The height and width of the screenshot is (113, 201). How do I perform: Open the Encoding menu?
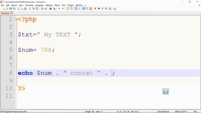pyautogui.click(x=29, y=5)
